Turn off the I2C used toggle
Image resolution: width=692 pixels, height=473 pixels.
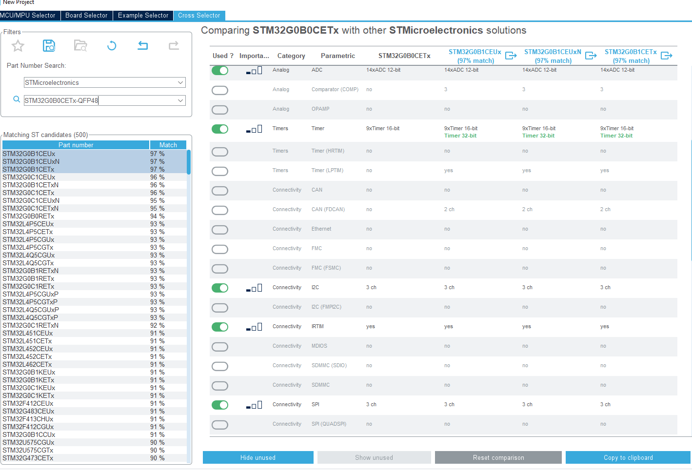click(220, 288)
